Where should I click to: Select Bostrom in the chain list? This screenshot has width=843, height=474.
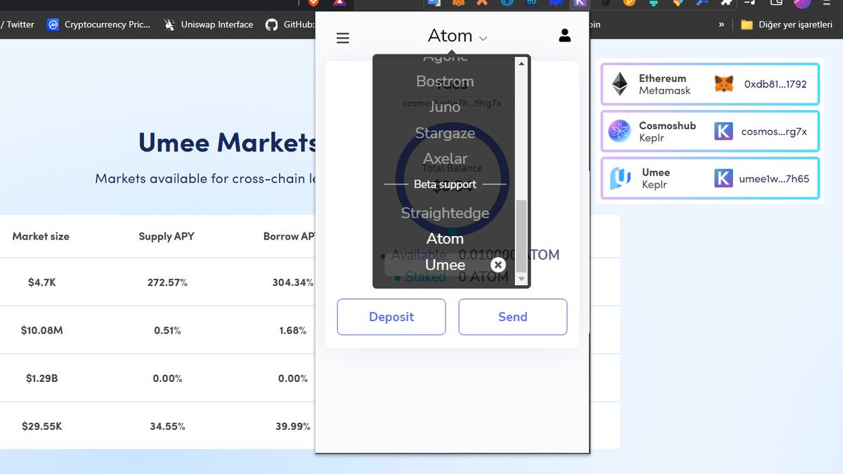pos(445,81)
